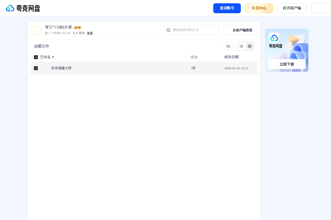
Task: Click the 立即下载 button
Action: (287, 64)
